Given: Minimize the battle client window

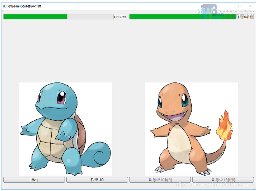Looking at the screenshot, I should [229, 6].
